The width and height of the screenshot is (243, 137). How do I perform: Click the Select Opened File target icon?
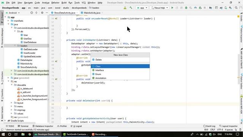click(32, 13)
